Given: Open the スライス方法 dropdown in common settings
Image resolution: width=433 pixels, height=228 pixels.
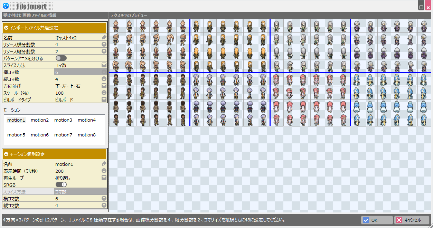Looking at the screenshot, I should [104, 65].
